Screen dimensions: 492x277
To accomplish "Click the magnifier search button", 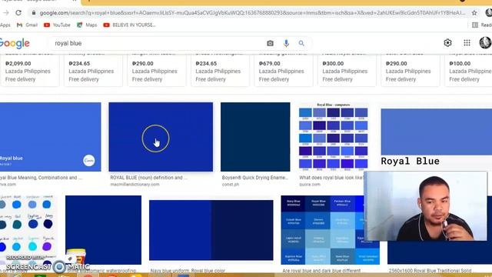I will click(x=301, y=43).
